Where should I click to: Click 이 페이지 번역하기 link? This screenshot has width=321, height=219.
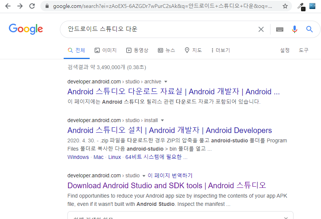click(x=170, y=175)
